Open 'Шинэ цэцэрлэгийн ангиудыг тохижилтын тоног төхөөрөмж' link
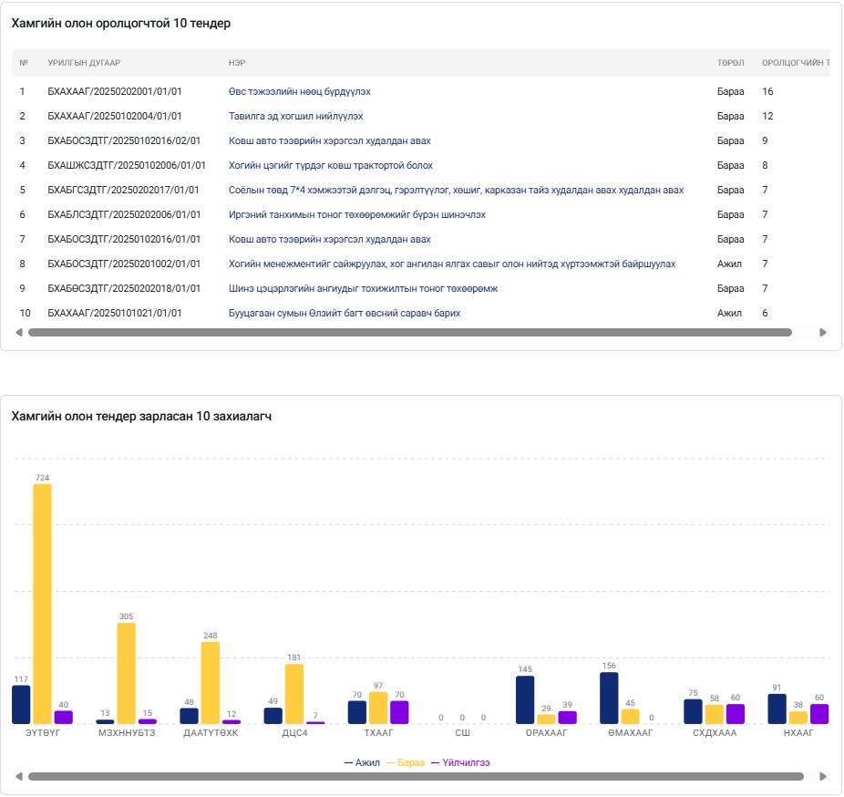844x797 pixels. (x=363, y=289)
